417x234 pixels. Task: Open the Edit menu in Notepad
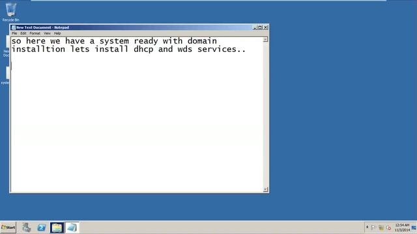[23, 33]
